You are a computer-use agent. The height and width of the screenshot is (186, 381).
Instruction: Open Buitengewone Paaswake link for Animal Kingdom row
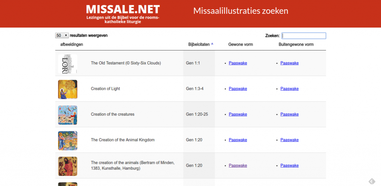[289, 140]
